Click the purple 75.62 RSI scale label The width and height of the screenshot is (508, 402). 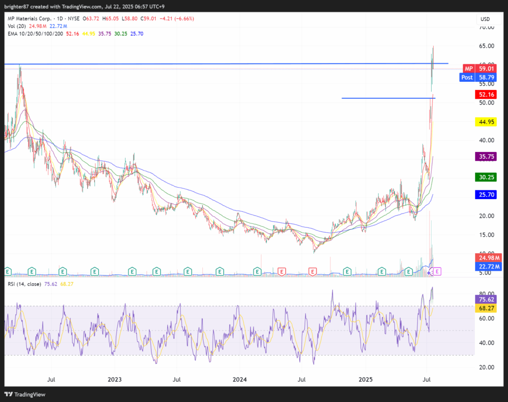tap(486, 299)
